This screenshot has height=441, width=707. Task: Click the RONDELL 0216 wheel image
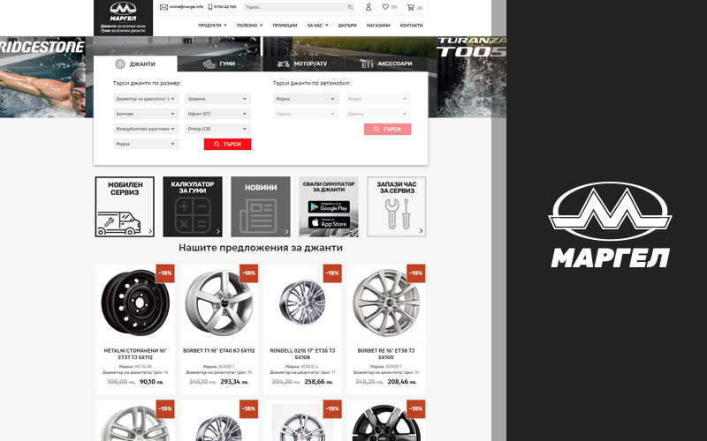click(x=302, y=303)
